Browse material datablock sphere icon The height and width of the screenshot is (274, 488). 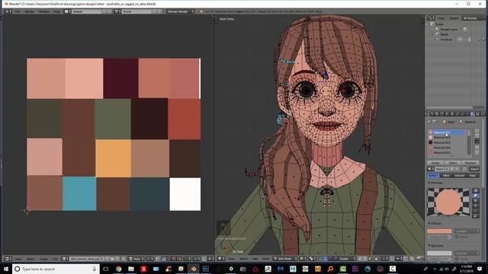coord(430,169)
